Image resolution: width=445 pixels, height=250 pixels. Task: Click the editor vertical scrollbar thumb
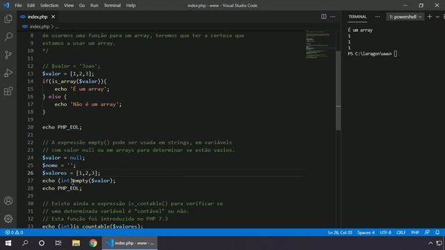[x=338, y=91]
